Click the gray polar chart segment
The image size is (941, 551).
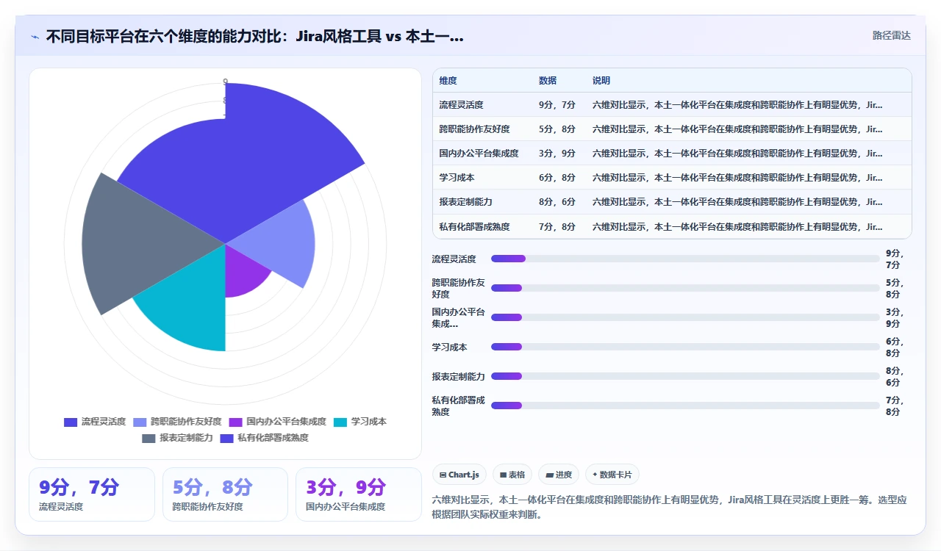point(147,242)
